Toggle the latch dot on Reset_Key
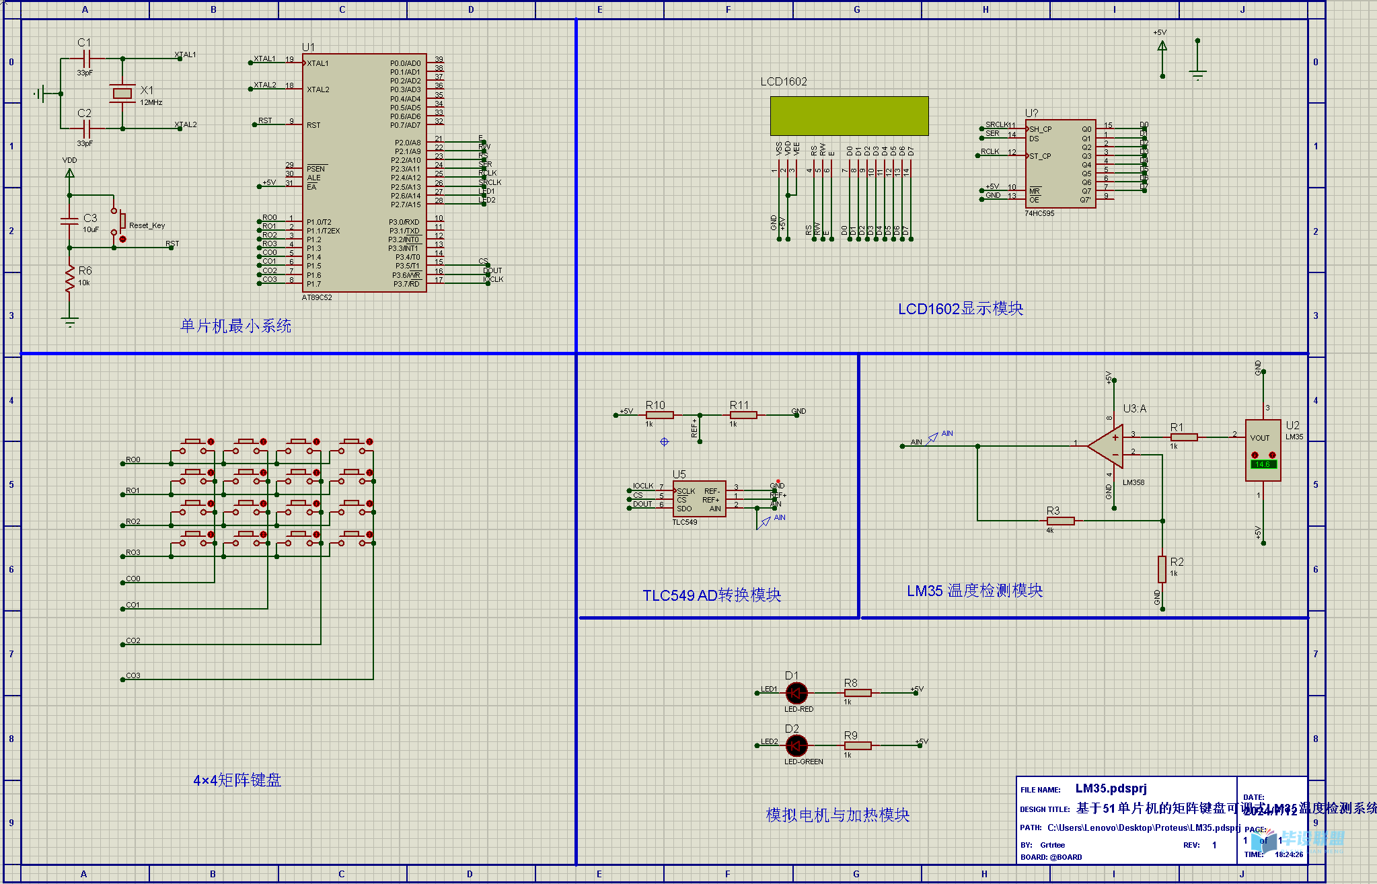Viewport: 1377px width, 884px height. (x=122, y=239)
